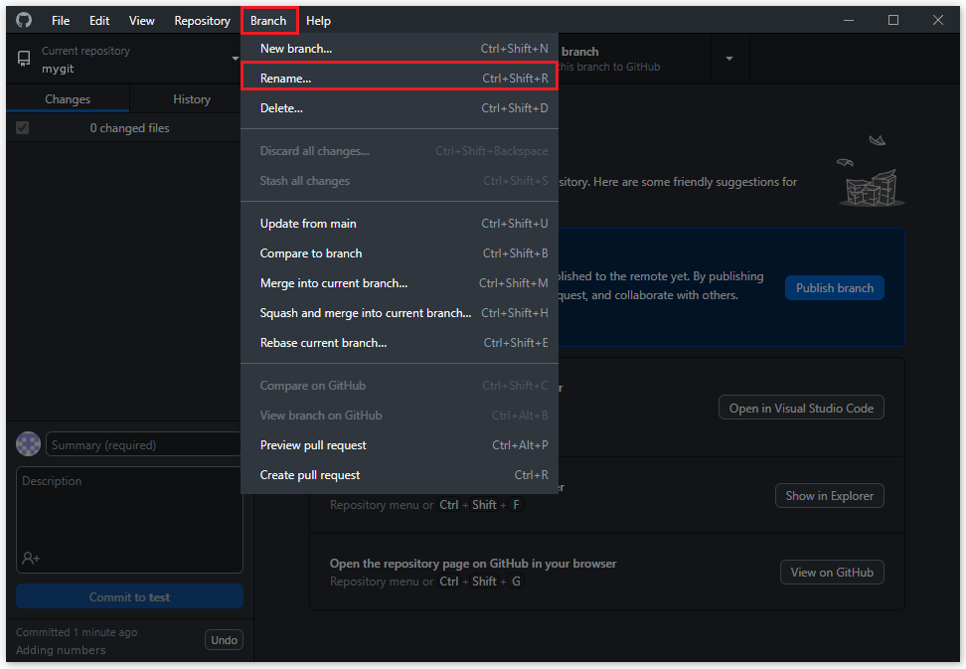The image size is (966, 669).
Task: Click into the Description text area
Action: point(129,512)
